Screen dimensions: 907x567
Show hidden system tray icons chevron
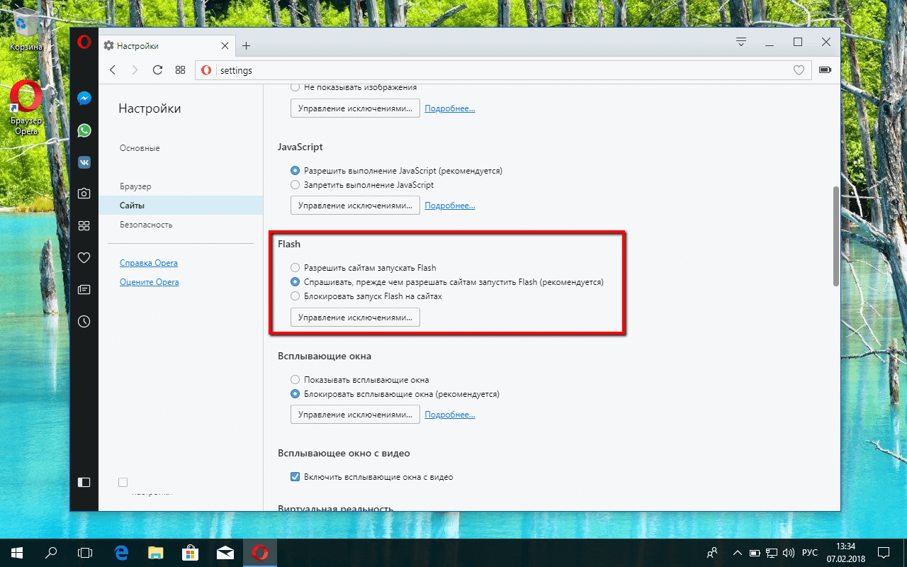(x=737, y=552)
